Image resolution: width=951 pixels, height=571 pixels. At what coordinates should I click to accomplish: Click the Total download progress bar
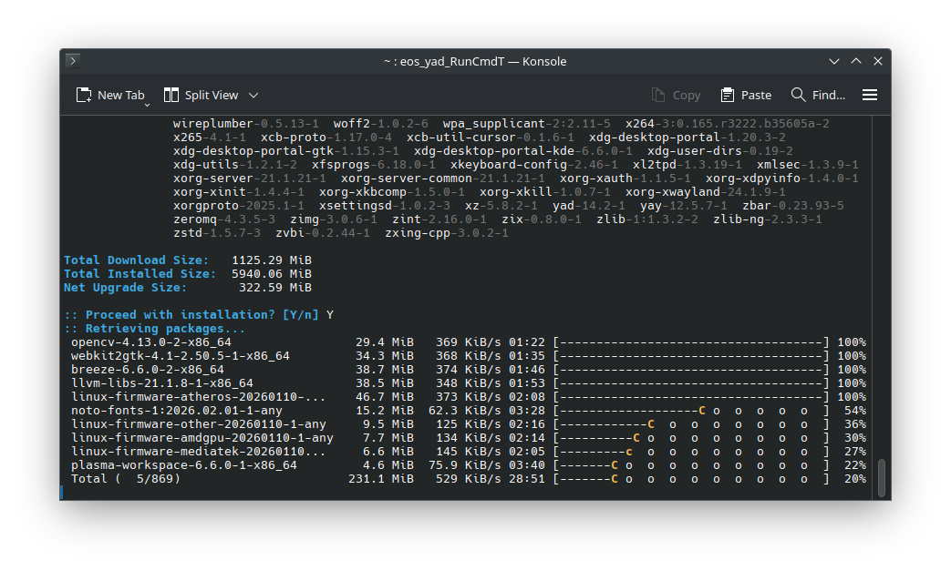[693, 479]
